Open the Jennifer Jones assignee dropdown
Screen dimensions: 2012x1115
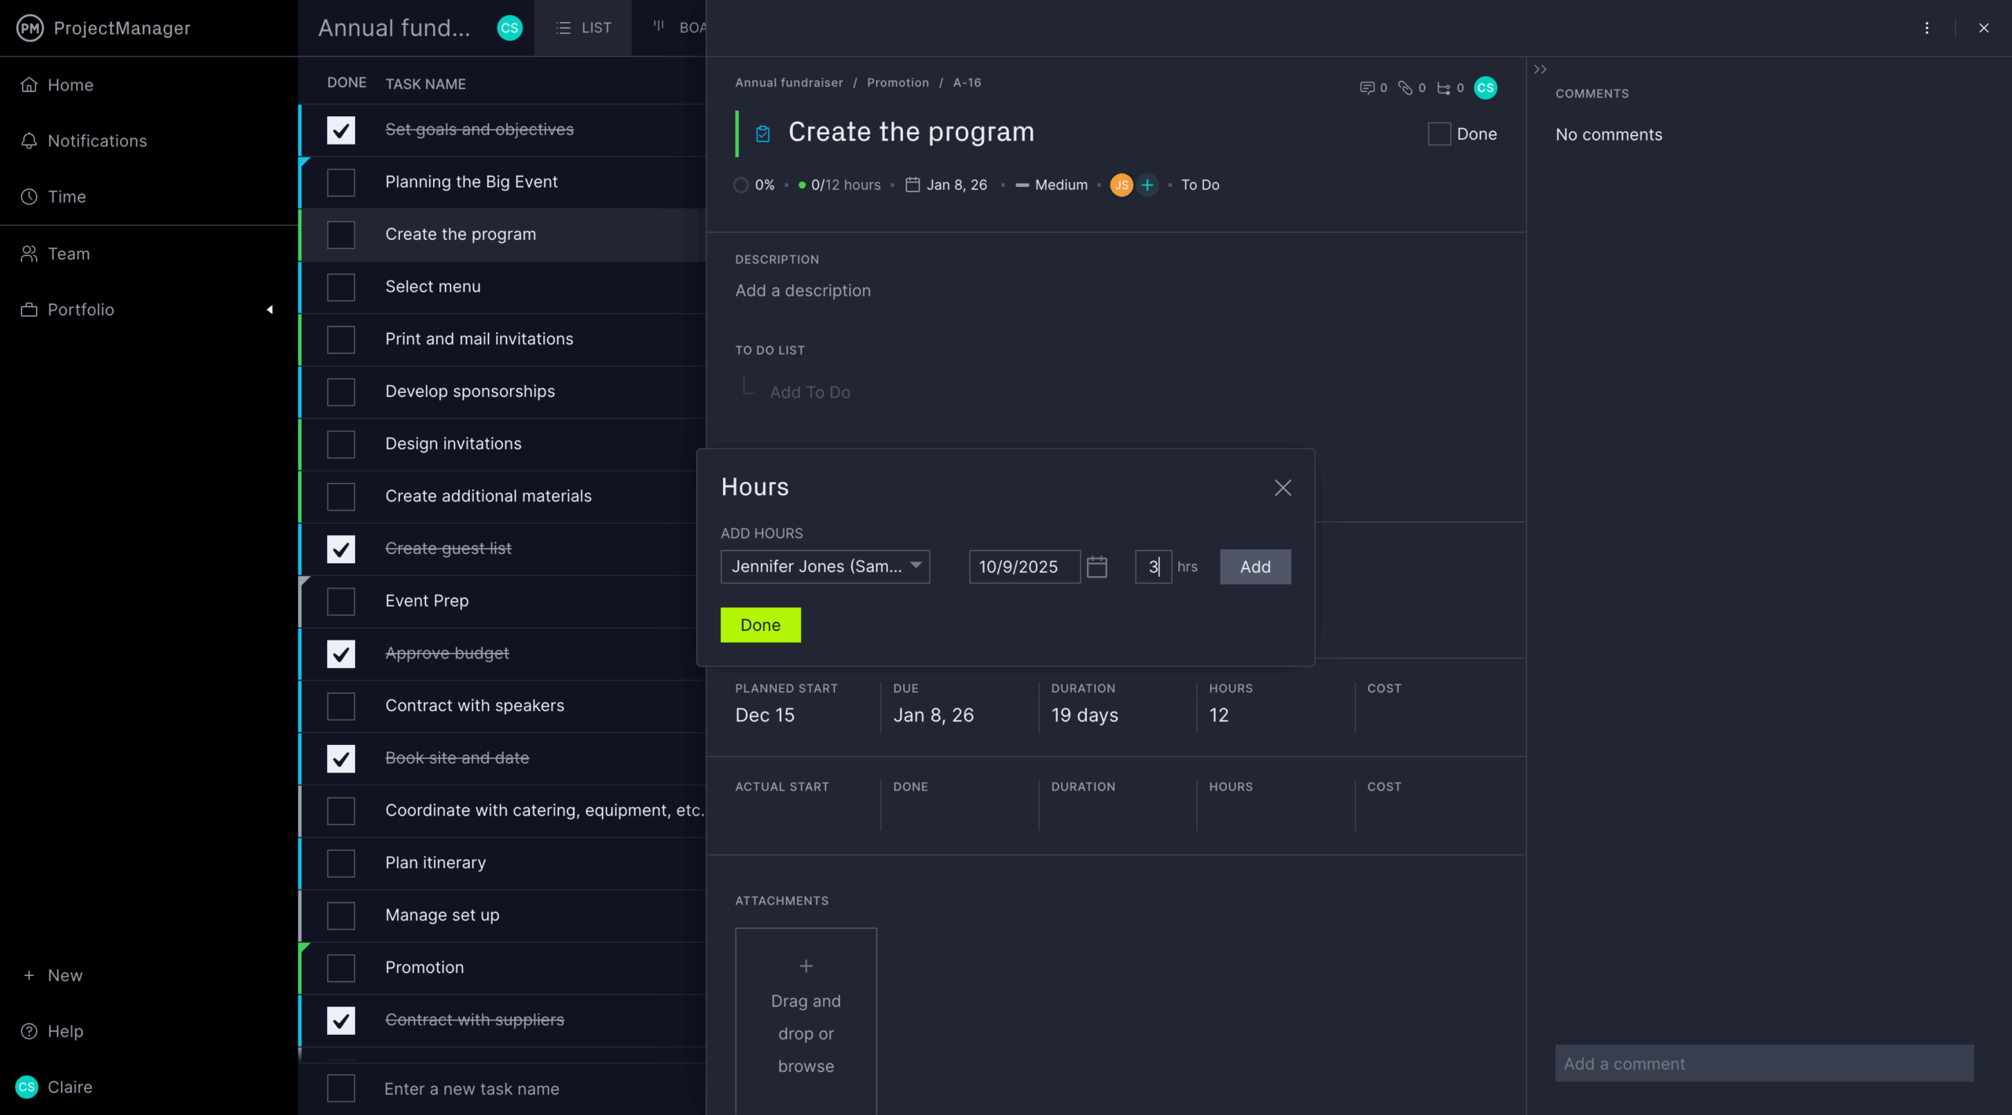coord(824,567)
